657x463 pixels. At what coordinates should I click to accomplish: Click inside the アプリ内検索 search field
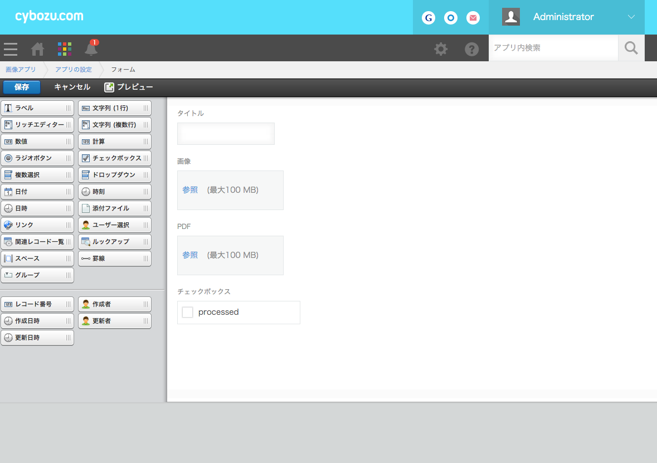point(553,48)
